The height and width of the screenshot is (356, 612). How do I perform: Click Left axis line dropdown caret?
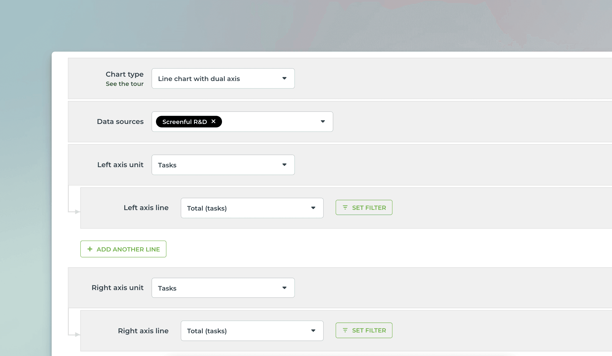[313, 208]
